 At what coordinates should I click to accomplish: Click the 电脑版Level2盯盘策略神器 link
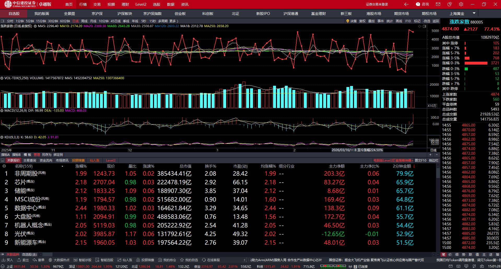tap(393, 161)
